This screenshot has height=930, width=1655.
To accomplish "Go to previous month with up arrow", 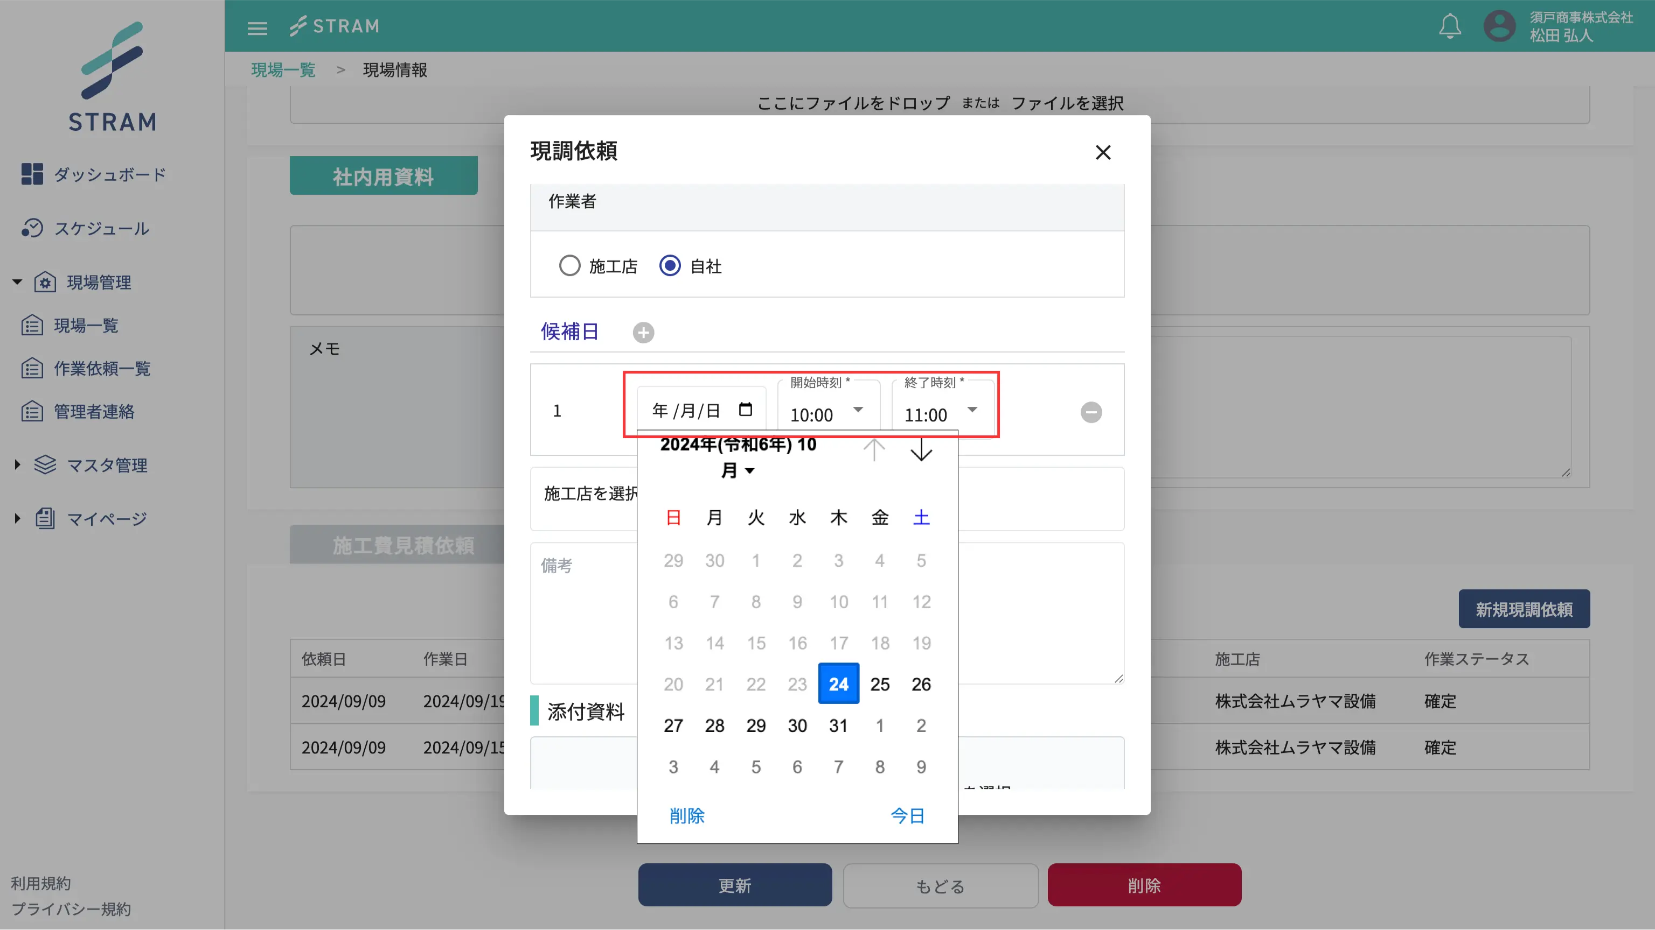I will tap(874, 449).
